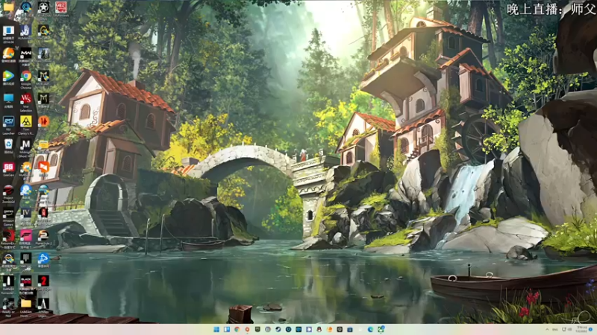Open the QQ penguin taskbar icon
The height and width of the screenshot is (335, 597).
(319, 329)
